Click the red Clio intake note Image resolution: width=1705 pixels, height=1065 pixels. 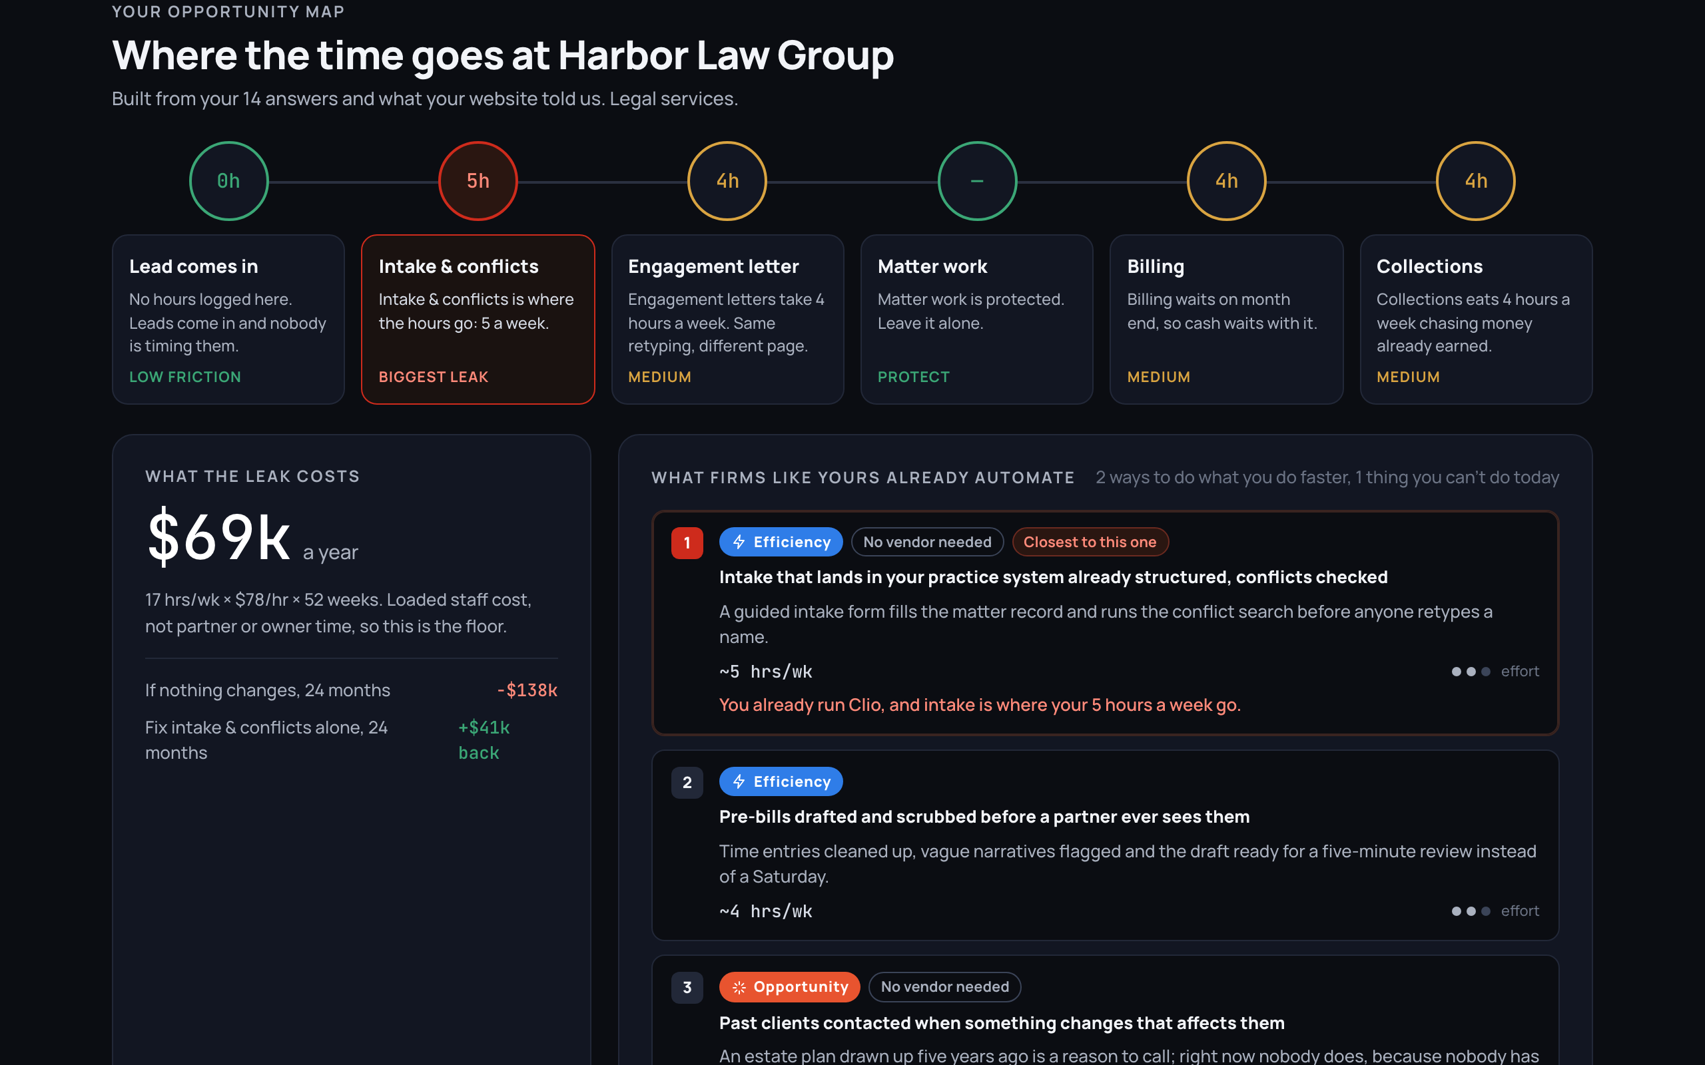[980, 704]
